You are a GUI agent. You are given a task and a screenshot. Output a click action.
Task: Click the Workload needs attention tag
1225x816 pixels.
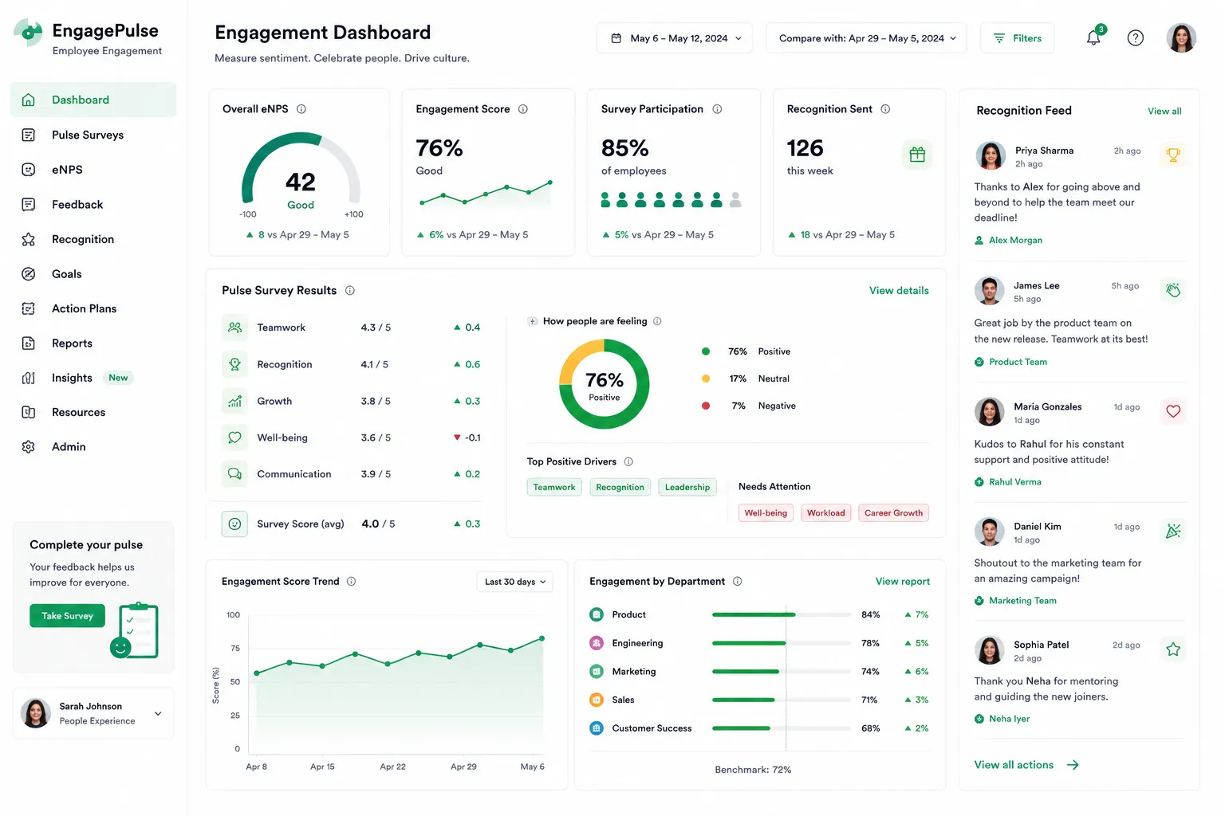825,513
